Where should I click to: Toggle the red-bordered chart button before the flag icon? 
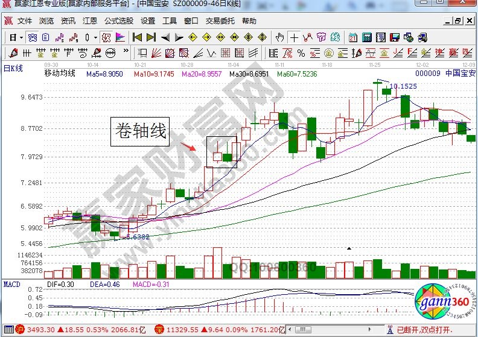106,37
